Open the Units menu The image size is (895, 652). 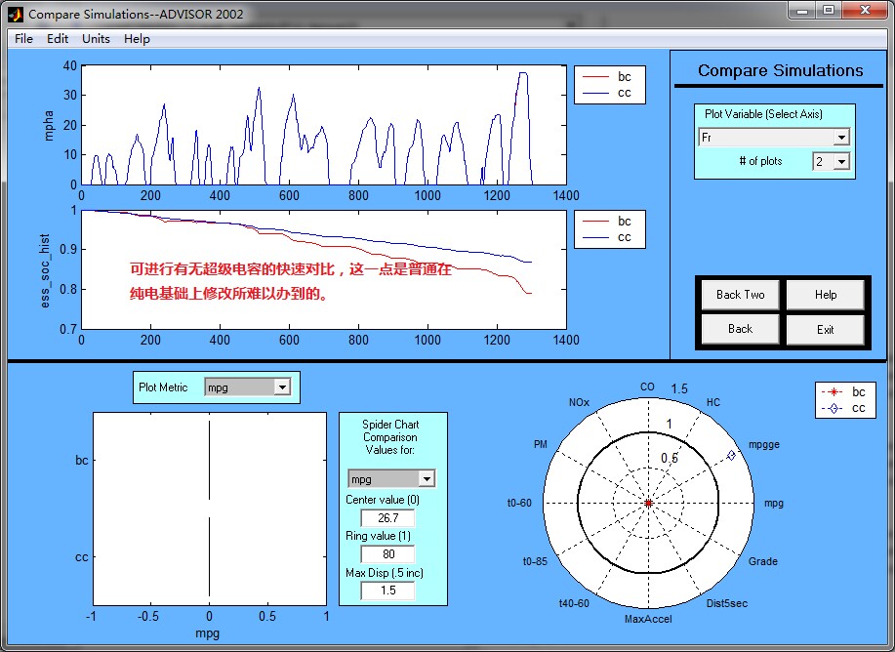point(96,39)
